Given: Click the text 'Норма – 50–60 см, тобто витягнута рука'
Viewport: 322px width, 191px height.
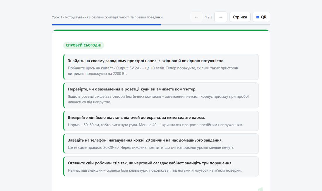Looking at the screenshot, I should pos(102,125).
